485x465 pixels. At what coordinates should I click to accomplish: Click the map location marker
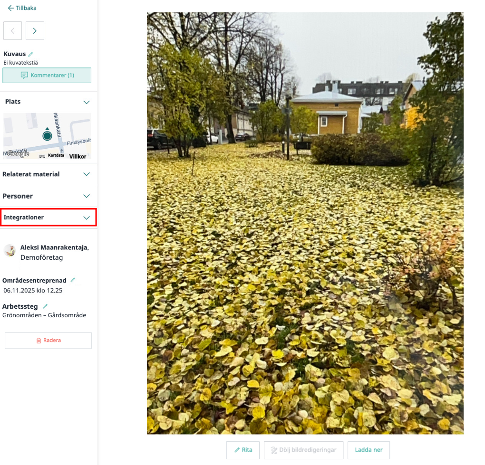click(x=47, y=135)
